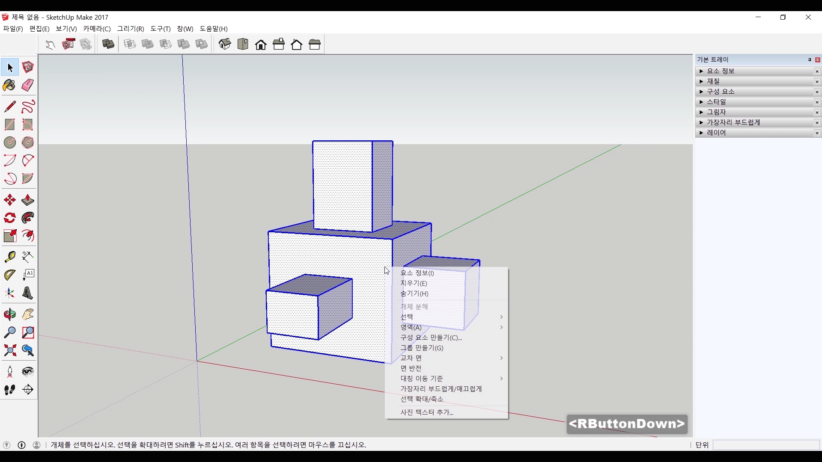Viewport: 822px width, 462px height.
Task: Open the 카메라(C) menu
Action: click(97, 29)
